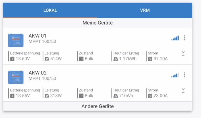This screenshot has width=201, height=118.
Task: Click the AKW 02 MPPT device thumbnail
Action: pos(16,77)
